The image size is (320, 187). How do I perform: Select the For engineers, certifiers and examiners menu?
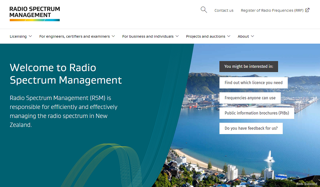coord(74,36)
